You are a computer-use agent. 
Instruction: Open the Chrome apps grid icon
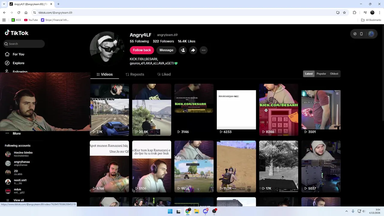tap(4, 20)
